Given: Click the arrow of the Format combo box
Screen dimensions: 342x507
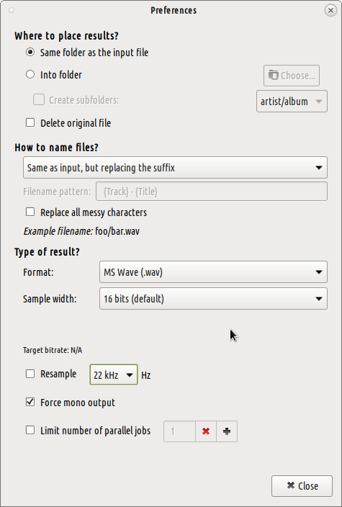Looking at the screenshot, I should 319,272.
